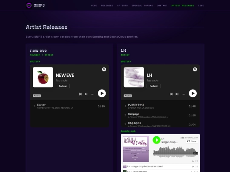Image resolution: width=230 pixels, height=172 pixels.
Task: Click Spotify logo in NEW EVE player
Action: coord(104,69)
